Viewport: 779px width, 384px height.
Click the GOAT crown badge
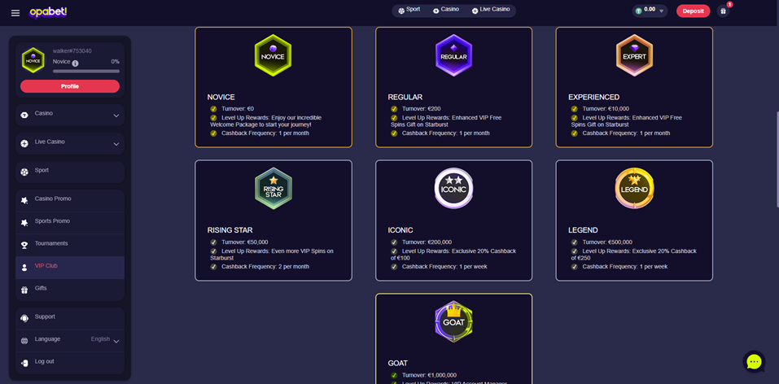453,321
